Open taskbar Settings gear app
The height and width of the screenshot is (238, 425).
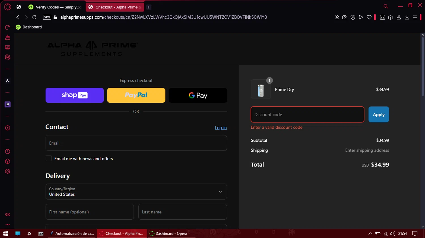(x=29, y=233)
